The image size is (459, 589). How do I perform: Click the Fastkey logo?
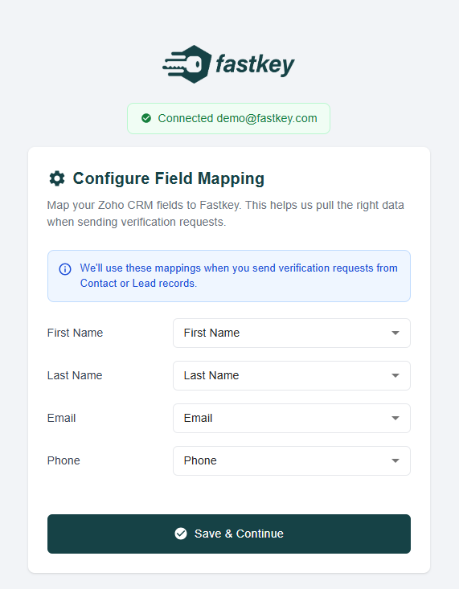pos(228,64)
